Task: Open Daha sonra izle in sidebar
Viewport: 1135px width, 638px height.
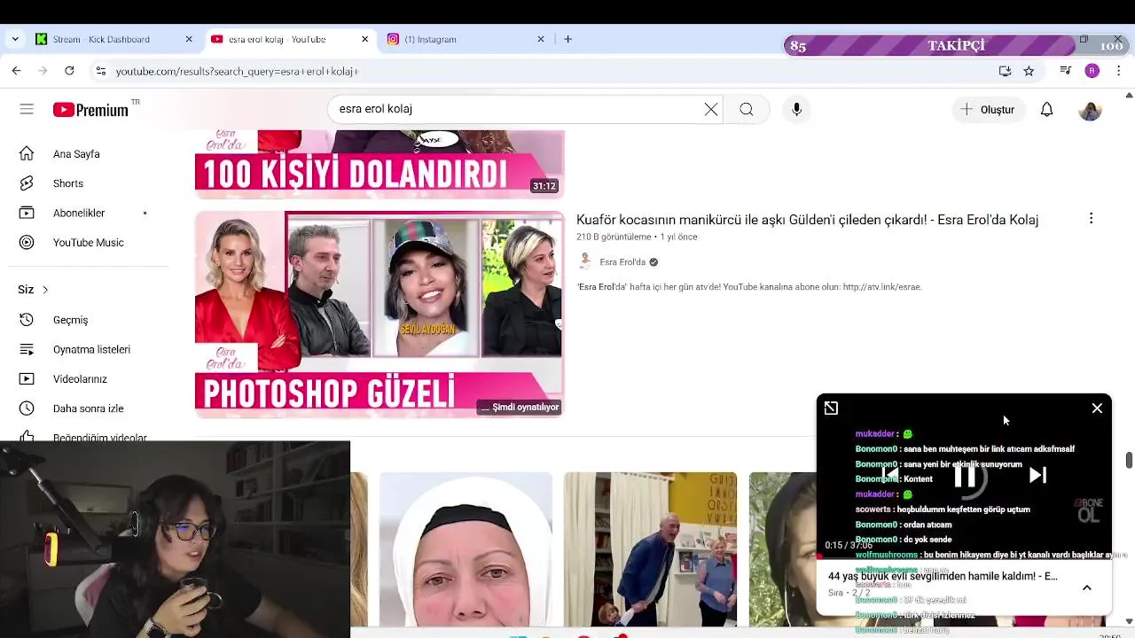Action: click(x=89, y=408)
